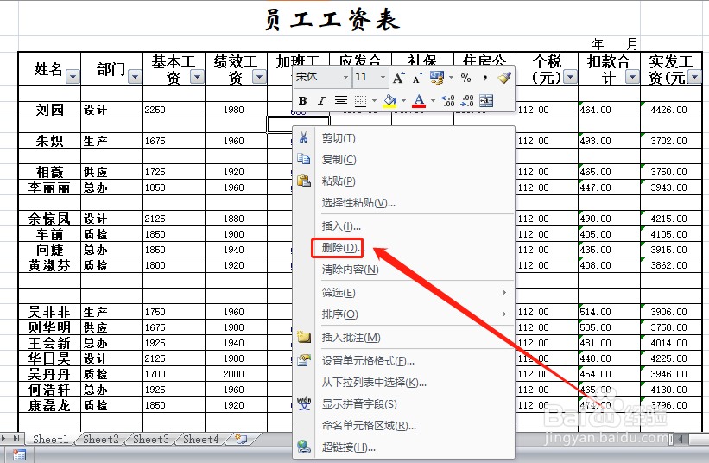Click the Insert Comment note icon

pyautogui.click(x=303, y=337)
